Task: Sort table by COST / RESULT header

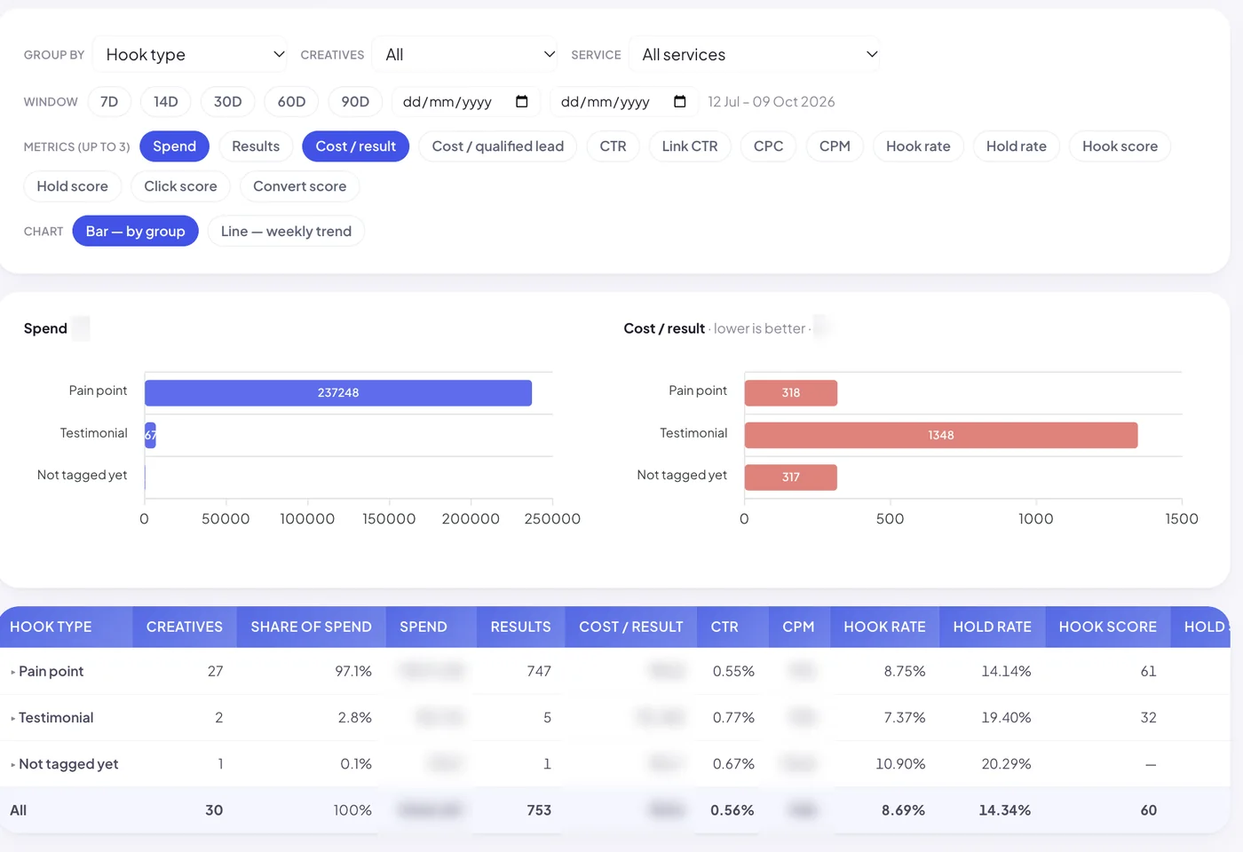Action: point(631,627)
